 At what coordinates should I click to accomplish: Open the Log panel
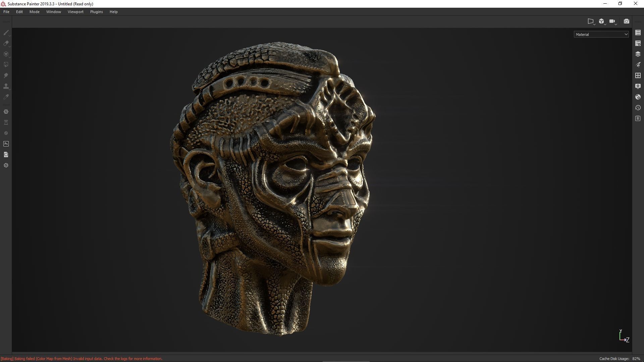coord(638,118)
